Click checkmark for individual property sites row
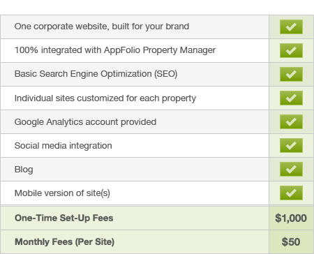The width and height of the screenshot is (314, 254). pos(291,98)
